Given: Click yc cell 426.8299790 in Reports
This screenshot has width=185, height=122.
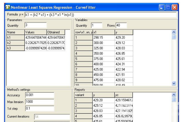Looking at the screenshot, I should pyautogui.click(x=124, y=116).
